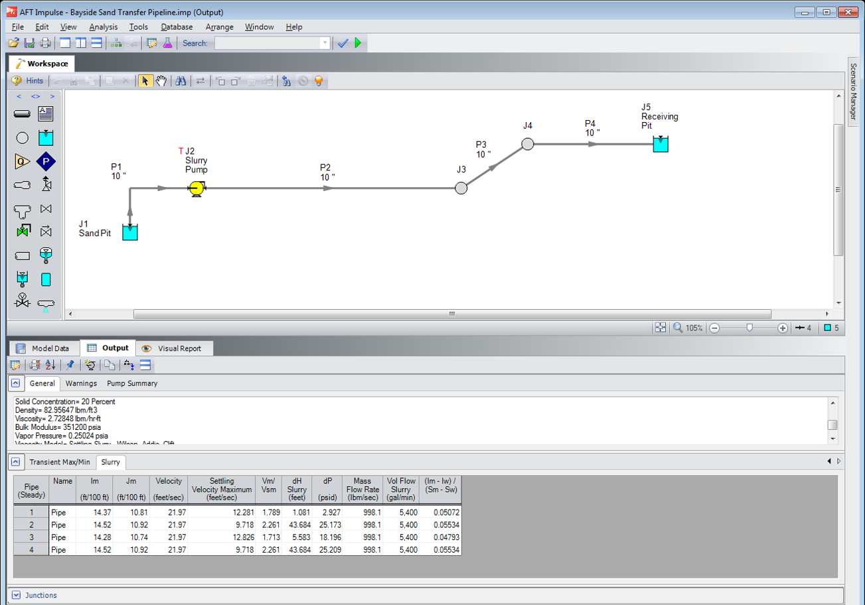
Task: Open the Analysis menu
Action: [103, 27]
